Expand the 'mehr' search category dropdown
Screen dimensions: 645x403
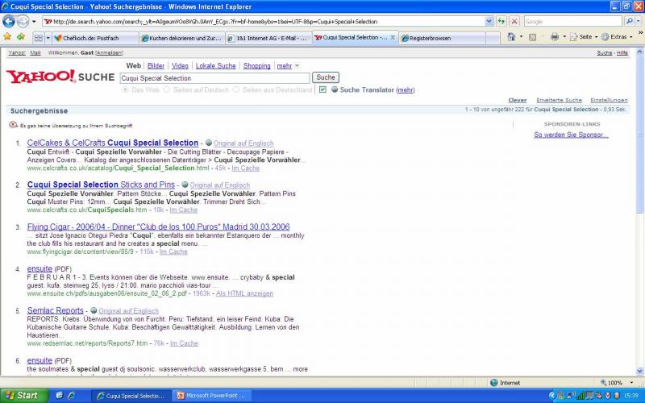pyautogui.click(x=287, y=65)
